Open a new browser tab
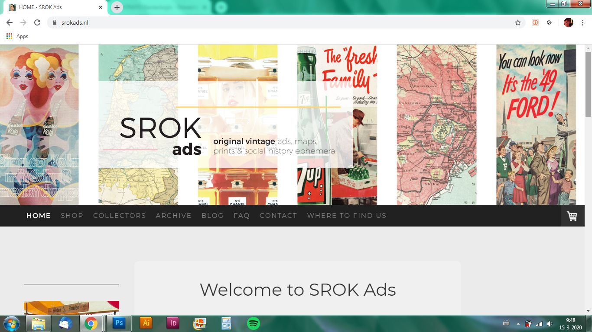 [117, 7]
